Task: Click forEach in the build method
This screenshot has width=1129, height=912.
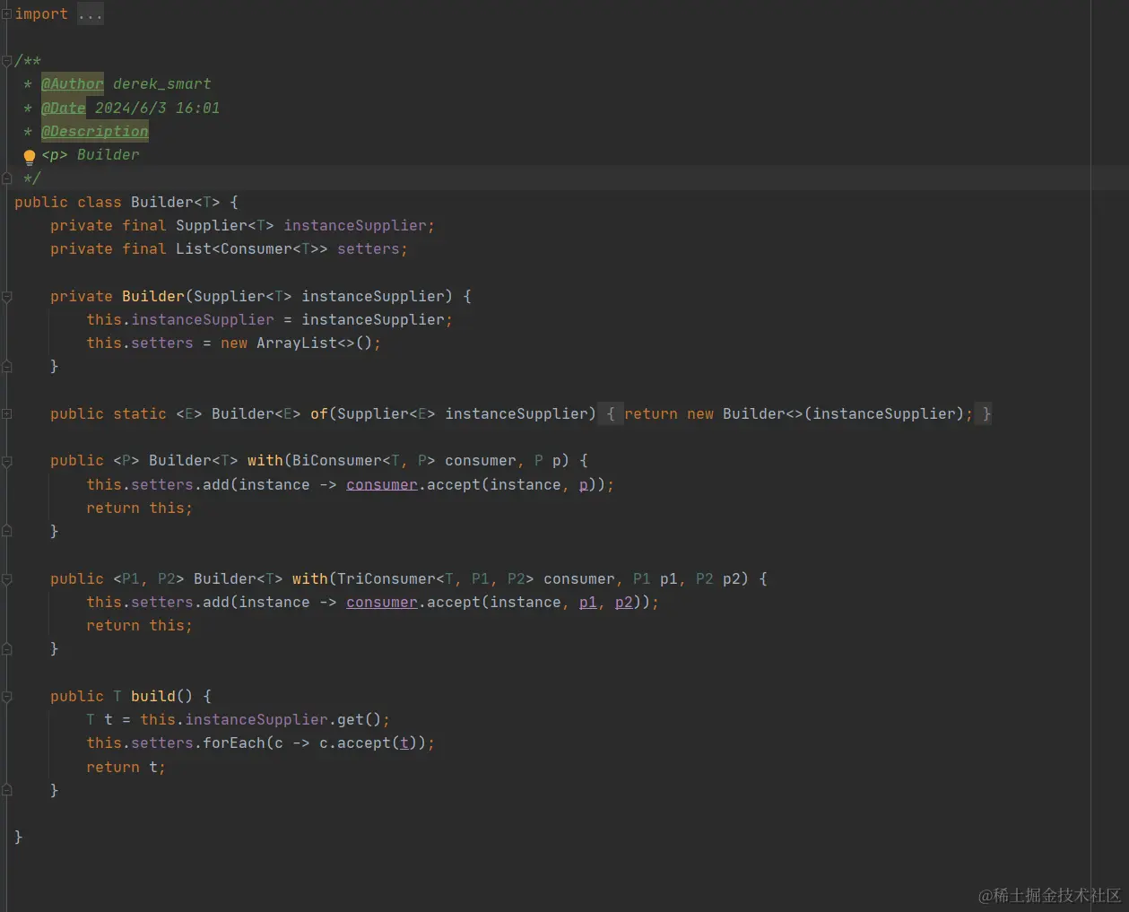Action: pos(234,743)
